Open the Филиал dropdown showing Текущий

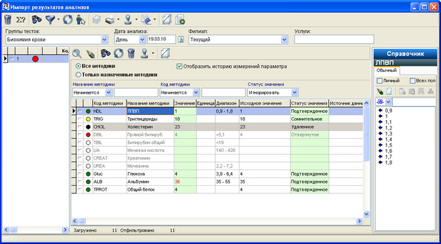coord(284,39)
